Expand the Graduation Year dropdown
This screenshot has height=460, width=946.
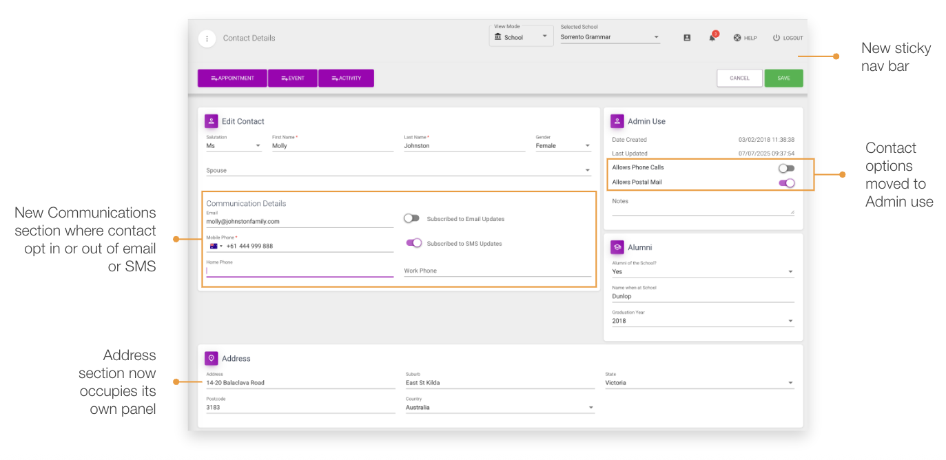tap(790, 320)
